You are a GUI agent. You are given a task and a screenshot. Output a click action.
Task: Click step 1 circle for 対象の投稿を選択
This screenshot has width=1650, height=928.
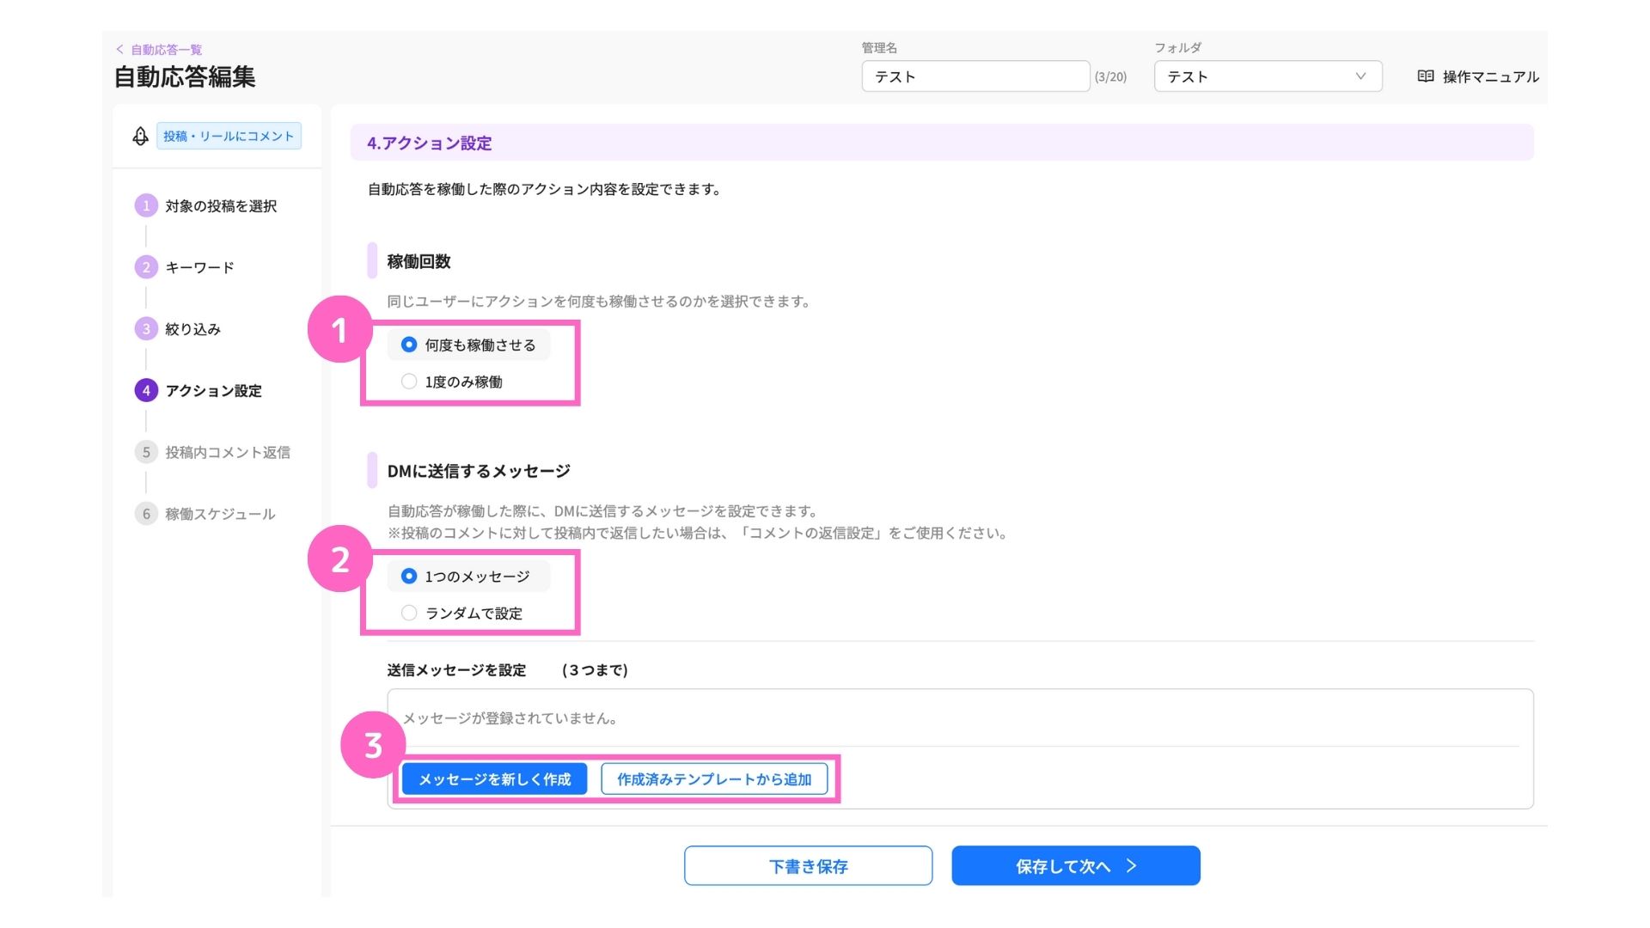(146, 205)
